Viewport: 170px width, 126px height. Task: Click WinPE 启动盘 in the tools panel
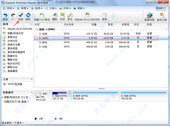[x=15, y=84]
